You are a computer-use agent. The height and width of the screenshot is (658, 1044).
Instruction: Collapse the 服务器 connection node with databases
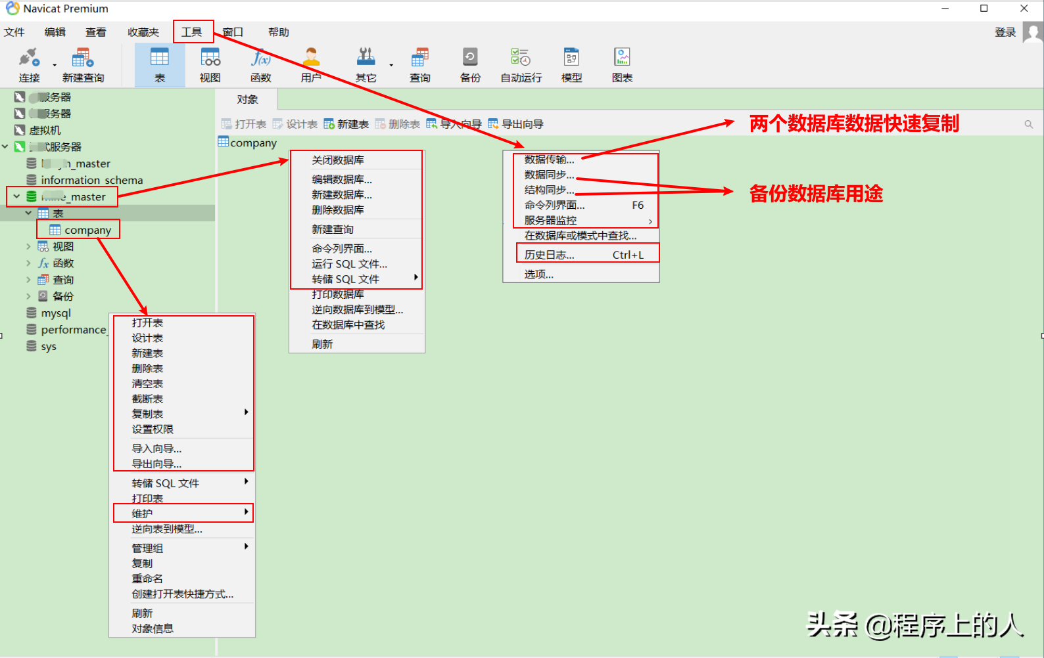click(5, 146)
